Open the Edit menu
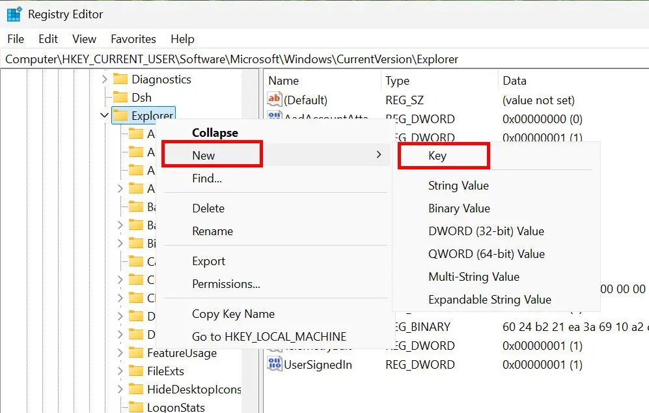The height and width of the screenshot is (413, 649). point(48,39)
